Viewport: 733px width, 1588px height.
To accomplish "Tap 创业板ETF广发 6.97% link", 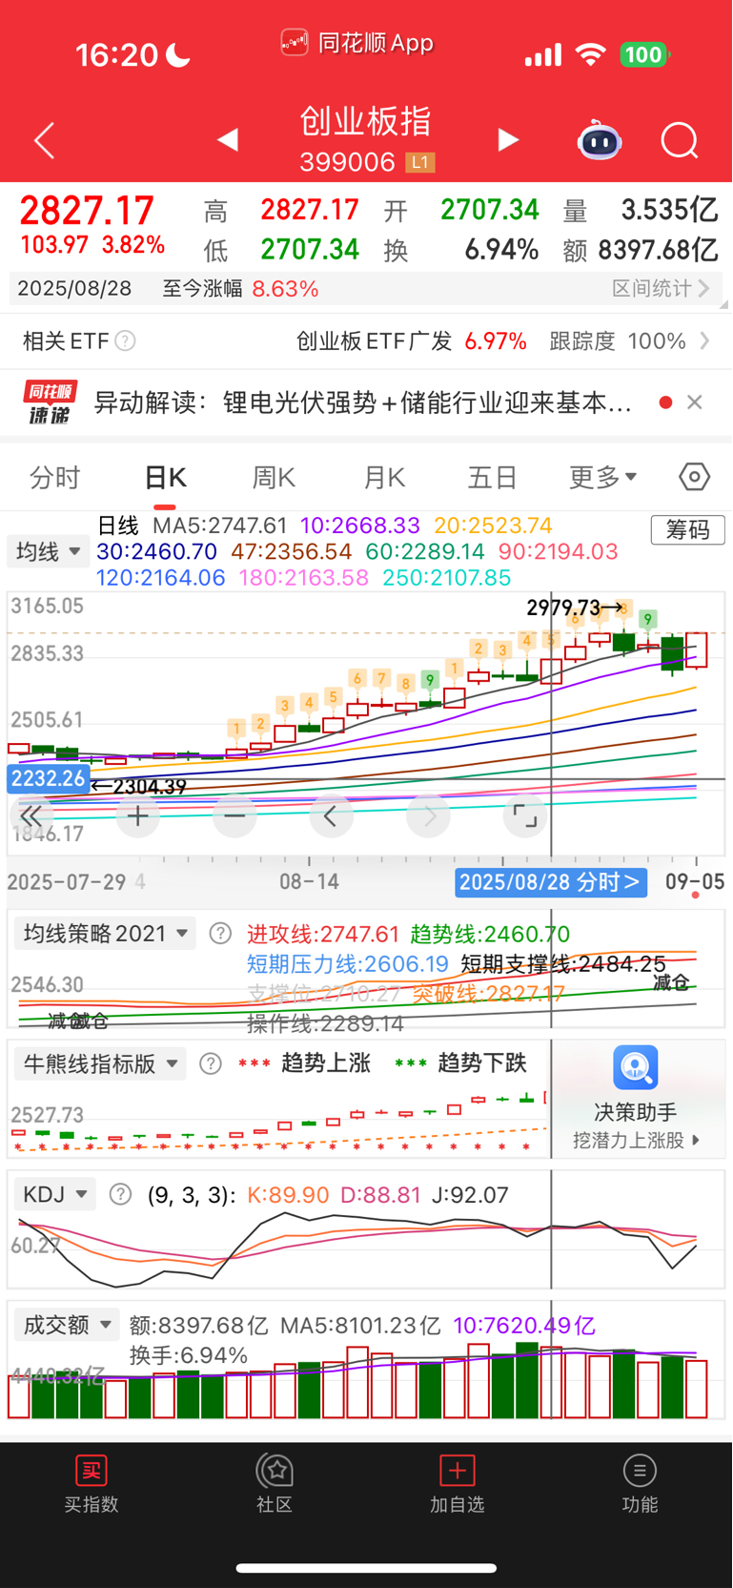I will pyautogui.click(x=412, y=340).
